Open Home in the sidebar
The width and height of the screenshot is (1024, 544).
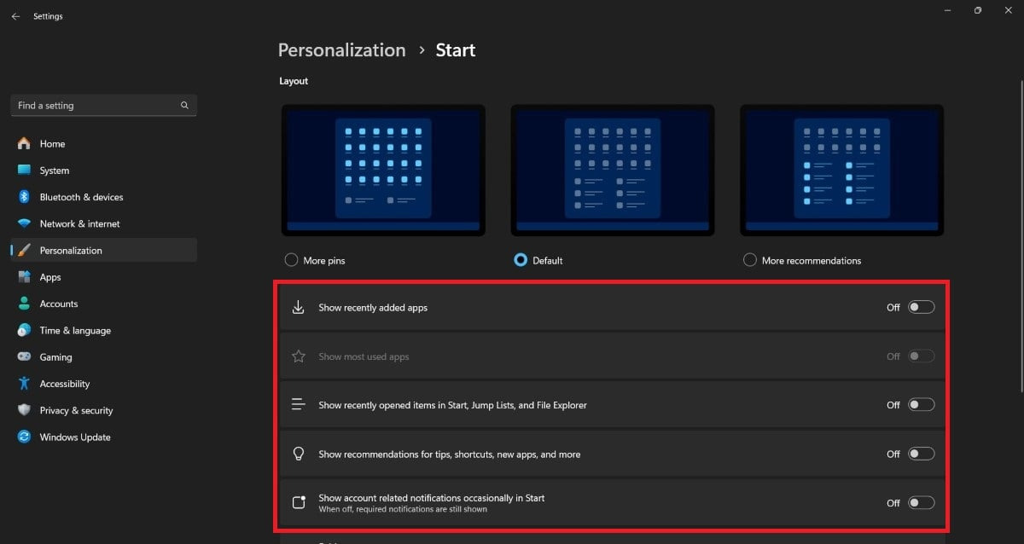click(52, 144)
